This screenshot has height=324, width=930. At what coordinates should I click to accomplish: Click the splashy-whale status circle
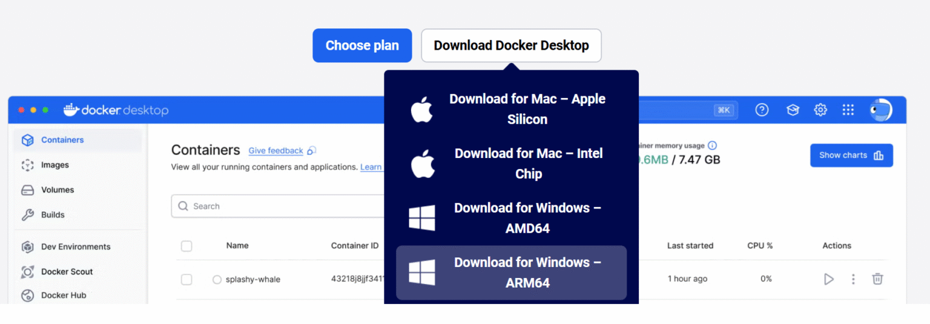pyautogui.click(x=217, y=280)
